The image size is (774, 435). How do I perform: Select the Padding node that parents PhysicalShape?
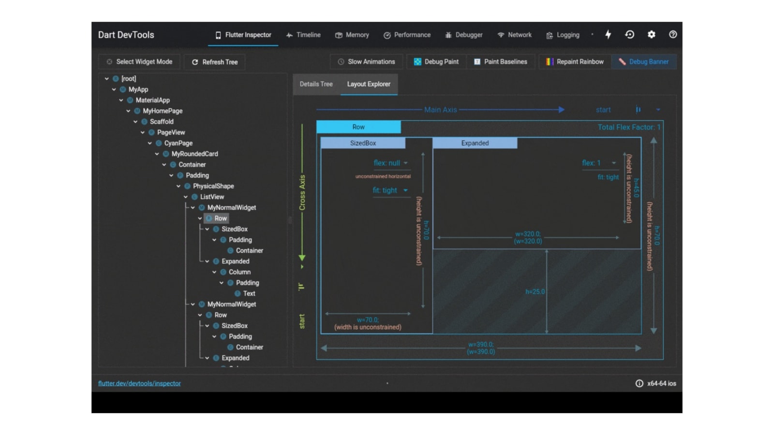click(197, 175)
